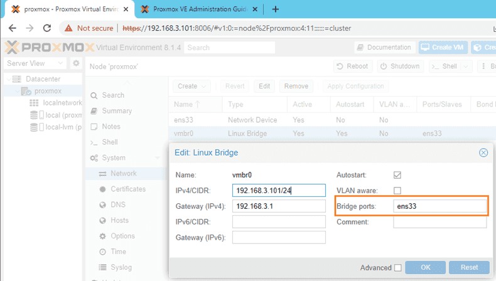
Task: Collapse the System menu section
Action: [157, 157]
